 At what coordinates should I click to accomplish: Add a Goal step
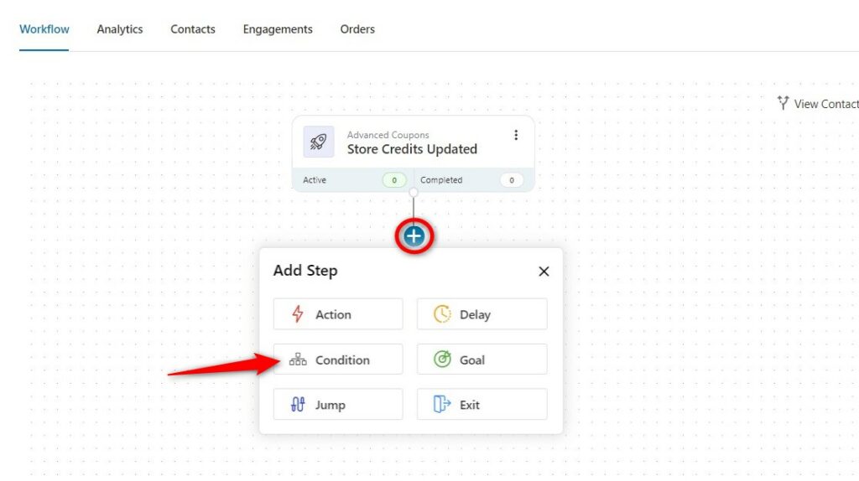click(482, 359)
